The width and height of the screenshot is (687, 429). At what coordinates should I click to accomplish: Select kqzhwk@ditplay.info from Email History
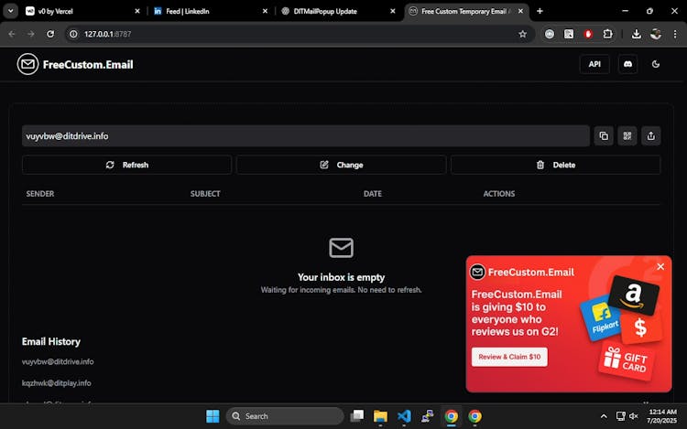click(x=57, y=382)
